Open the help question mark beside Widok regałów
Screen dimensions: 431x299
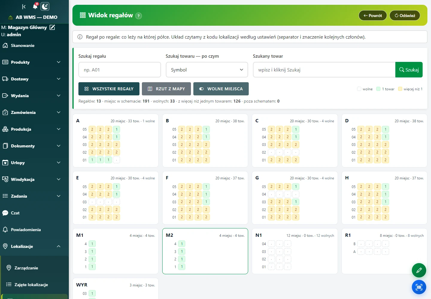(139, 16)
